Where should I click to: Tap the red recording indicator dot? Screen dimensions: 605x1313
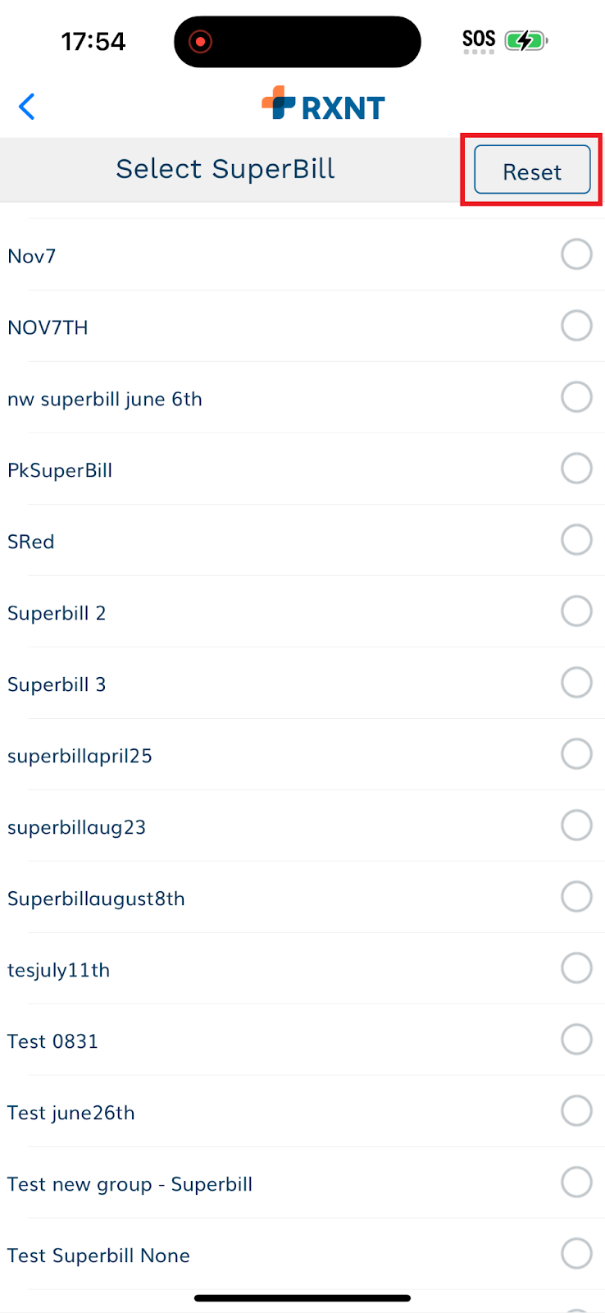pos(200,41)
